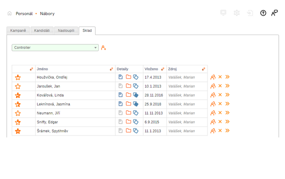This screenshot has width=285, height=179.
Task: Open the user chat icon at top right
Action: click(274, 13)
